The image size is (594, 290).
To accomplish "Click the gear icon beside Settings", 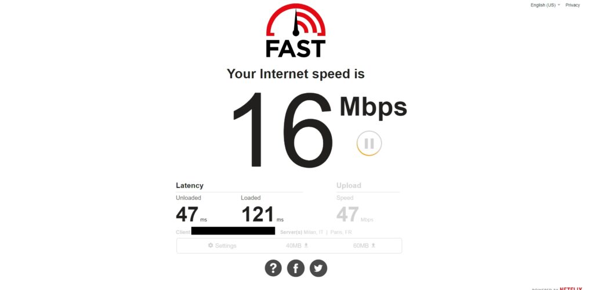I will point(211,245).
